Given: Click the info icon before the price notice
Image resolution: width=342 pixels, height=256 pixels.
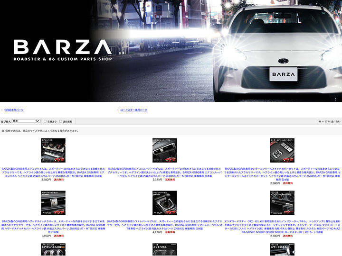Looking at the screenshot, I should coord(3,131).
